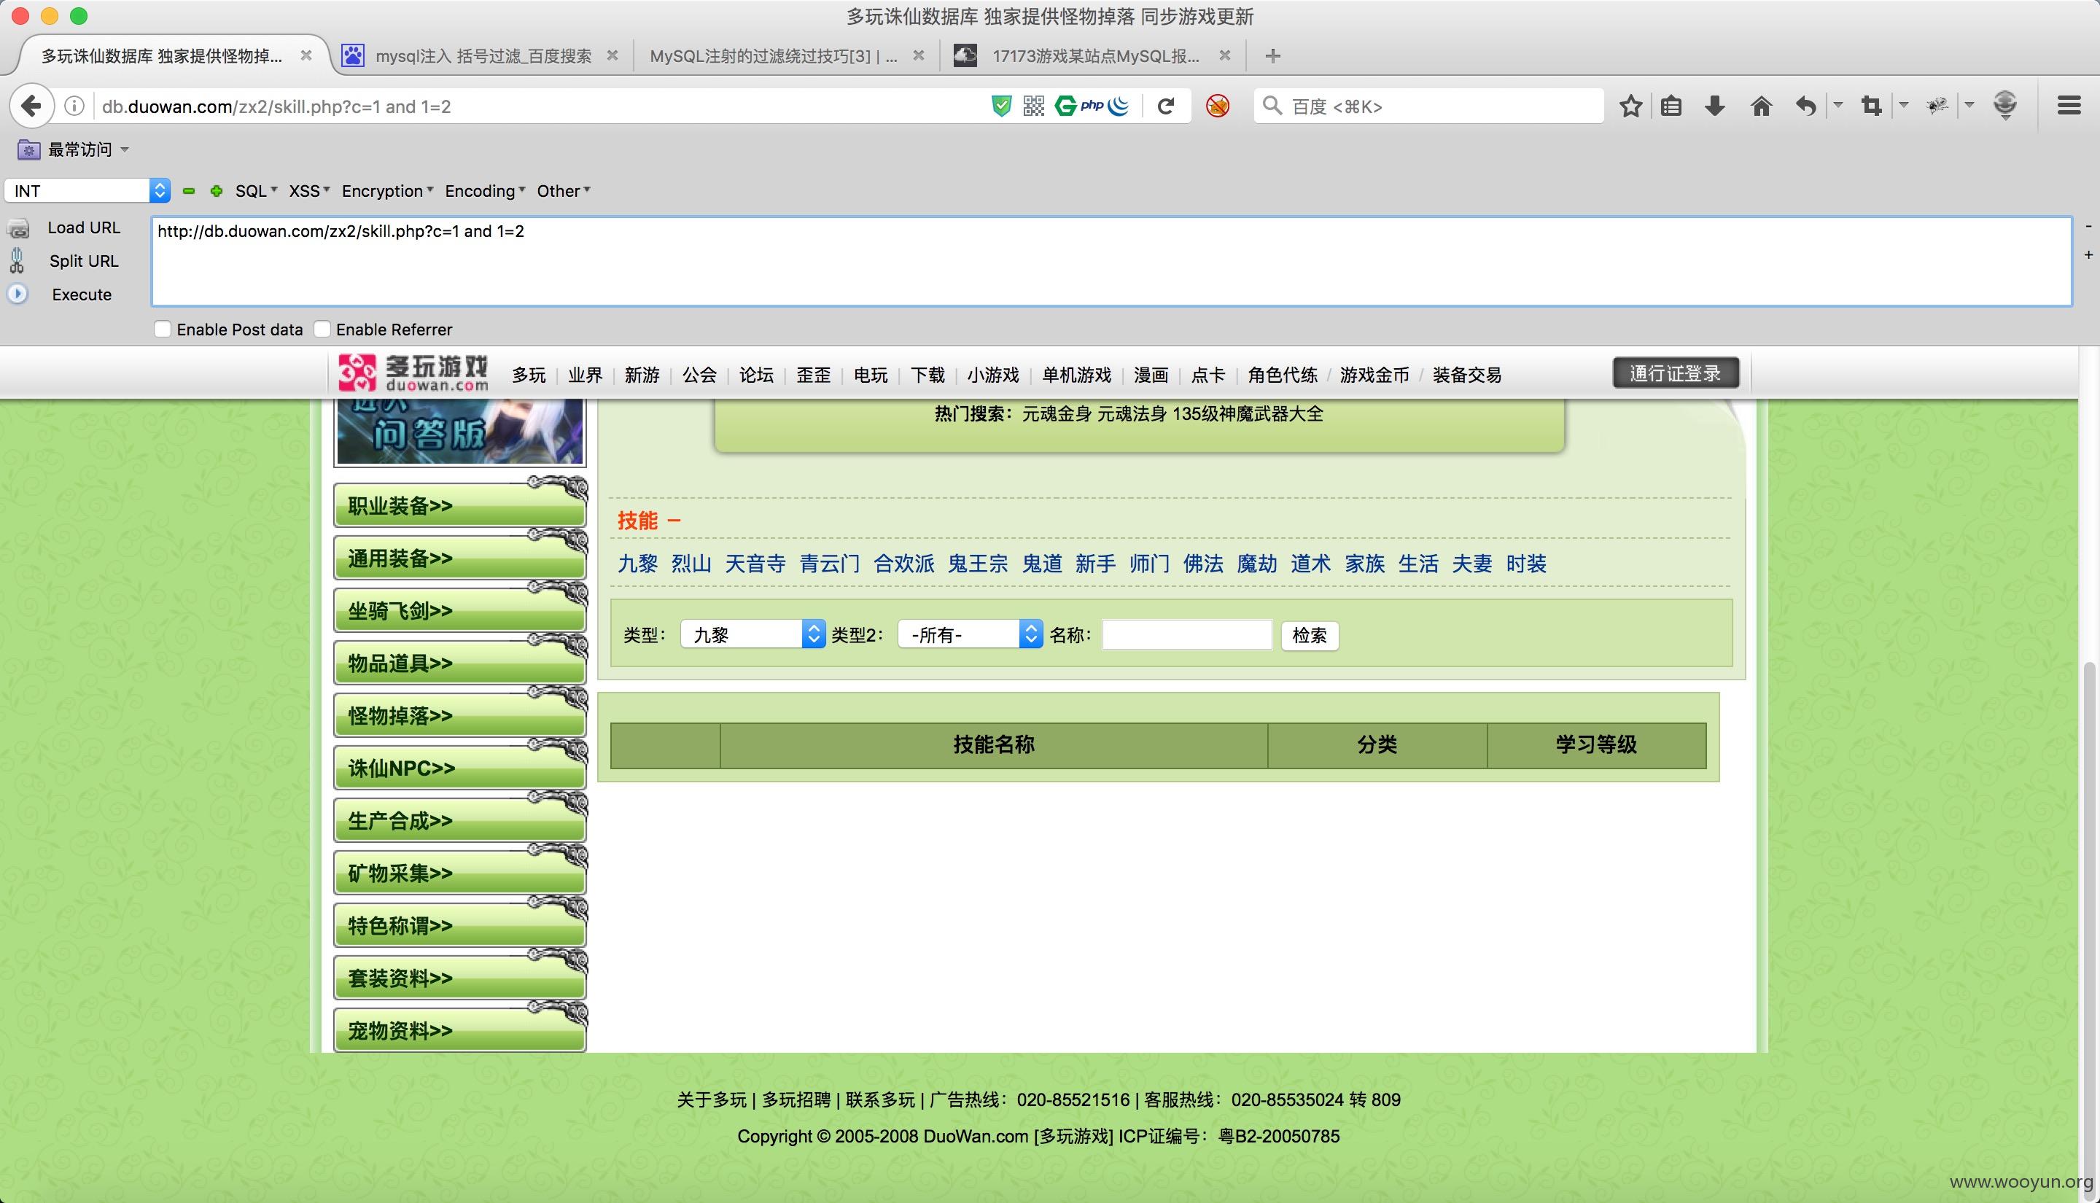Expand the 最常访问 bookmarks folder

(74, 149)
